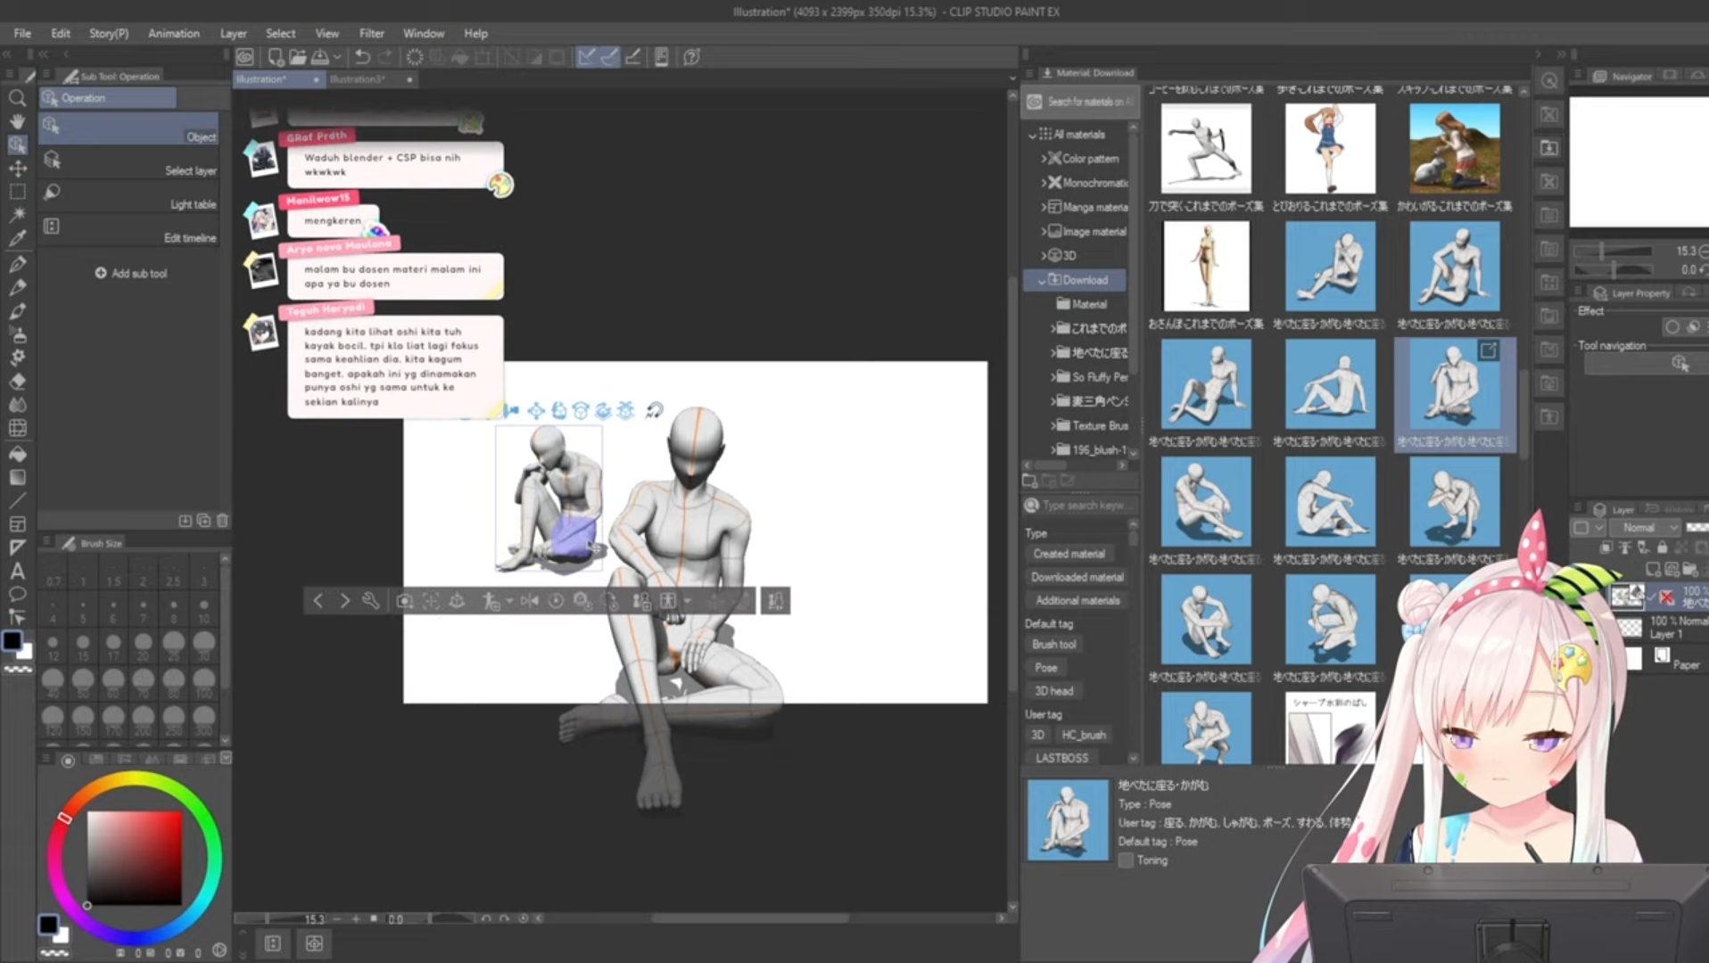This screenshot has height=963, width=1709.
Task: Click the Clear (dotted circle) icon
Action: coord(415,57)
